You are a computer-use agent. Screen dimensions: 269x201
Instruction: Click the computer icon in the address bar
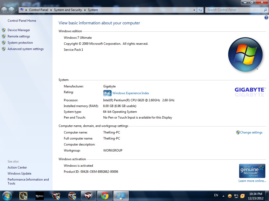tap(22, 10)
